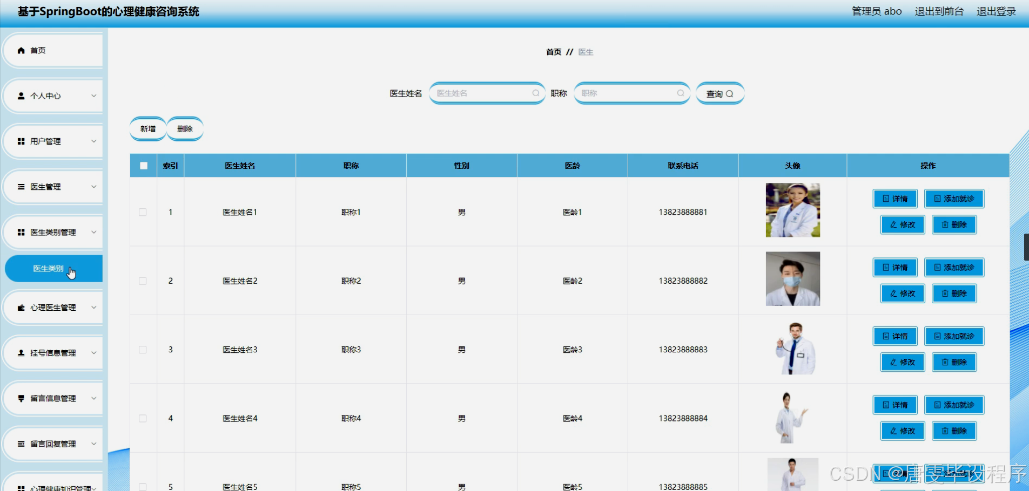Click the 删除 button above the table
The width and height of the screenshot is (1029, 491).
click(x=185, y=129)
